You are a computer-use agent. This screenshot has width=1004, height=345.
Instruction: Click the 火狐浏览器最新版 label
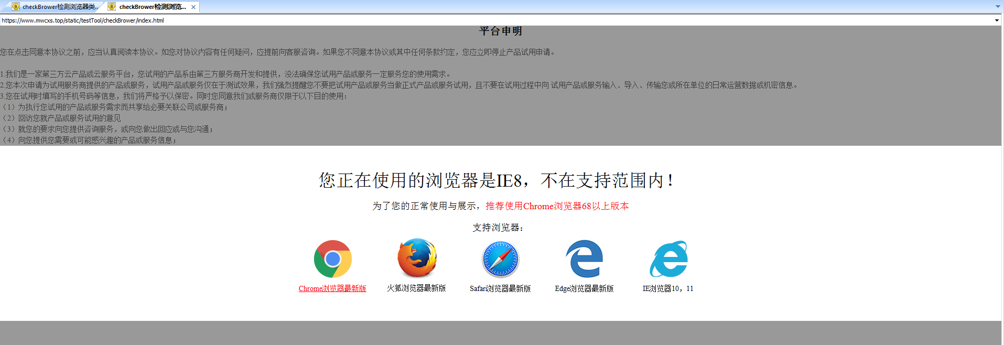(x=416, y=288)
